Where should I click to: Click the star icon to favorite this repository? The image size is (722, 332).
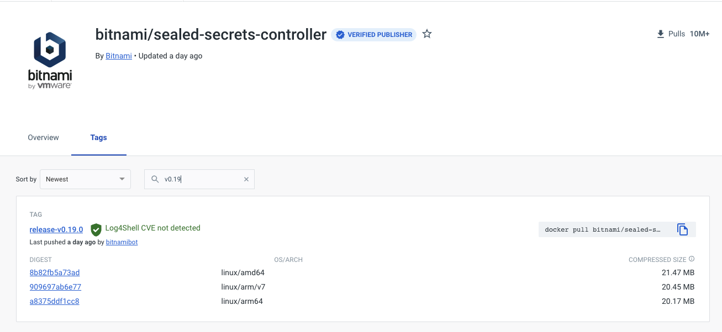(426, 34)
